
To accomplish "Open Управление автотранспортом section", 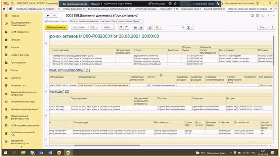I will pyautogui.click(x=20, y=142).
